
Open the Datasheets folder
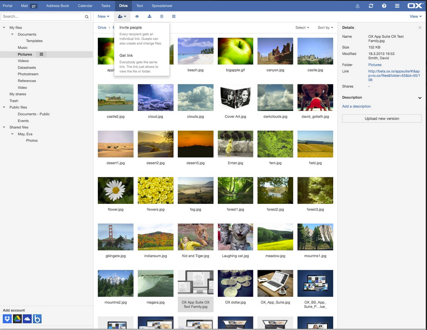pos(27,68)
